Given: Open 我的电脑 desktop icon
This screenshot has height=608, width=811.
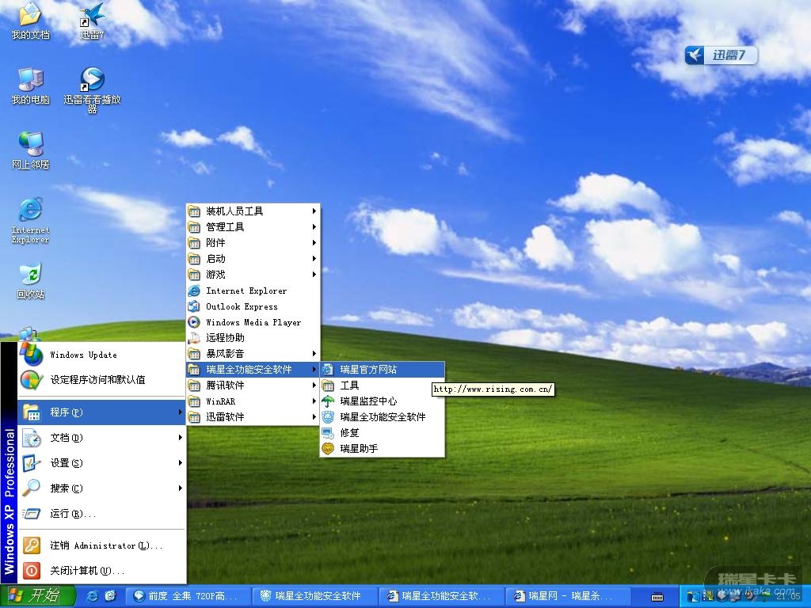Looking at the screenshot, I should click(30, 80).
